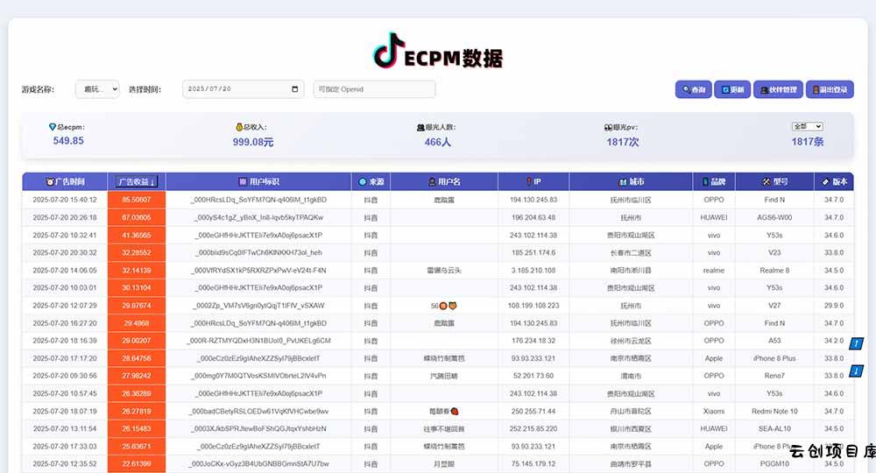
Task: Open the 全部 filter dropdown
Action: click(807, 126)
